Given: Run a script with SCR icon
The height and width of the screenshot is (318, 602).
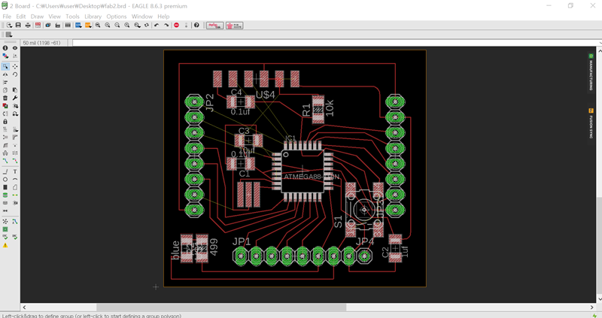Looking at the screenshot, I should click(x=78, y=26).
